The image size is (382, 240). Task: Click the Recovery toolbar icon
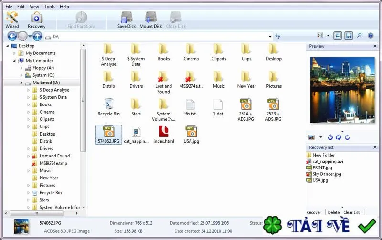pos(37,20)
